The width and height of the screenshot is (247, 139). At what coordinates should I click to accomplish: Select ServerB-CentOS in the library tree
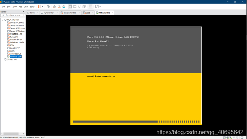coord(17,26)
